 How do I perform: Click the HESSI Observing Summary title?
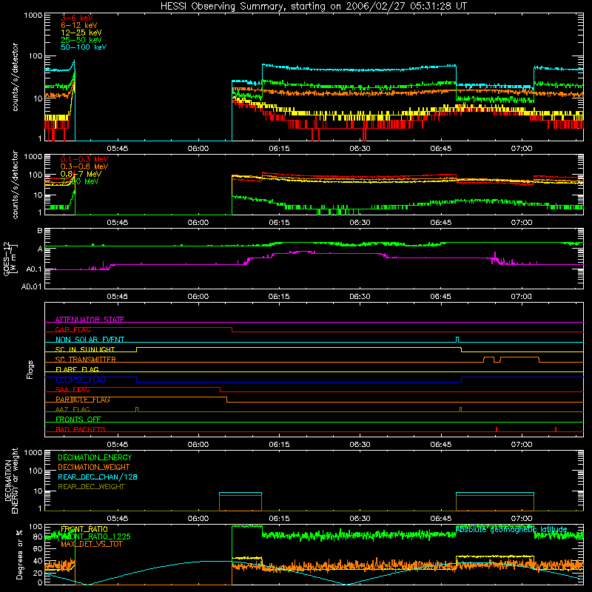point(313,6)
